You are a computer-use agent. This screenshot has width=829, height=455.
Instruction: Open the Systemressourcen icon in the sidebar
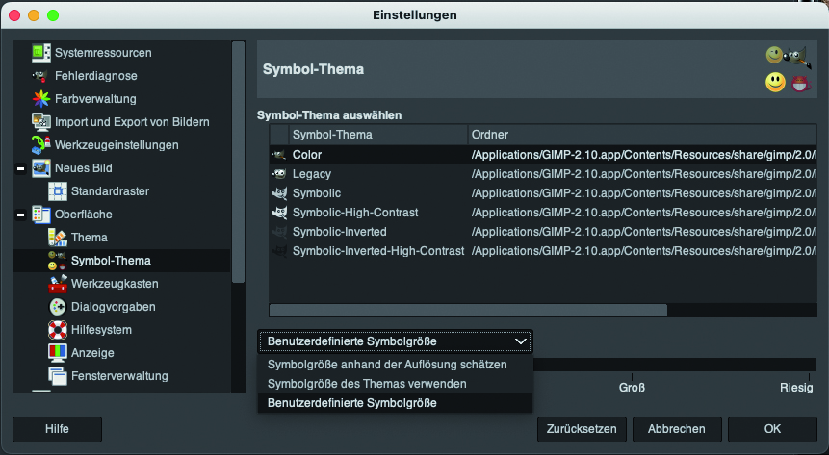tap(41, 52)
